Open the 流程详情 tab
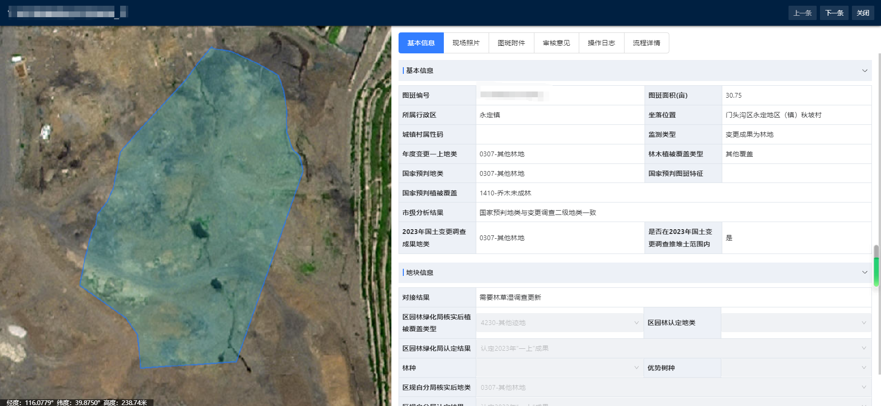The width and height of the screenshot is (881, 406). [x=647, y=43]
